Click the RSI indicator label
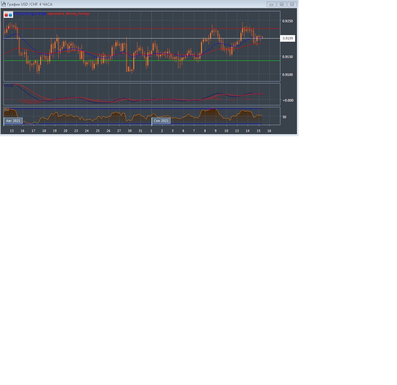This screenshot has height=385, width=397. coord(7,109)
